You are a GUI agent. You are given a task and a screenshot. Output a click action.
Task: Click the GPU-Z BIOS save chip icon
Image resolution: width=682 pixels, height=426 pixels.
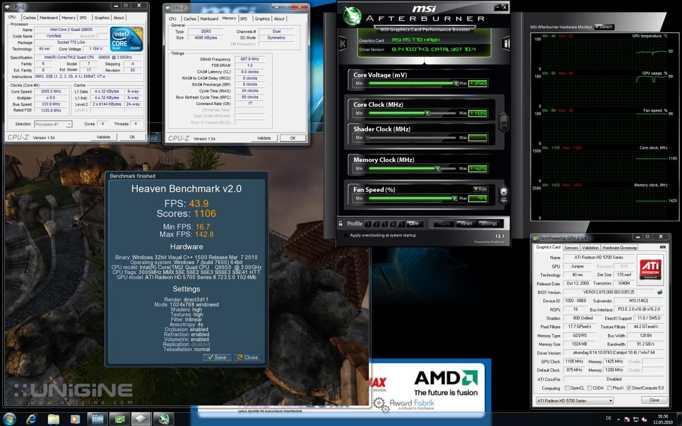(660, 292)
